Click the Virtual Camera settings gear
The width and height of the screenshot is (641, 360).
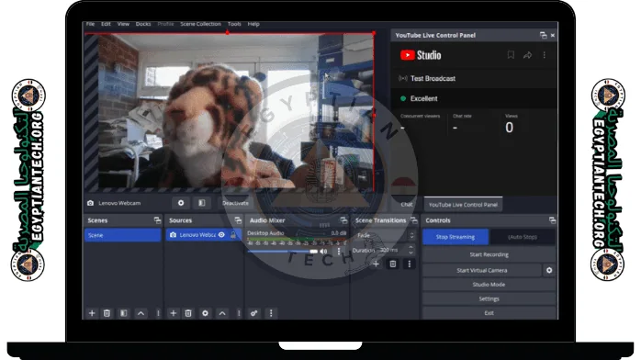click(x=549, y=270)
